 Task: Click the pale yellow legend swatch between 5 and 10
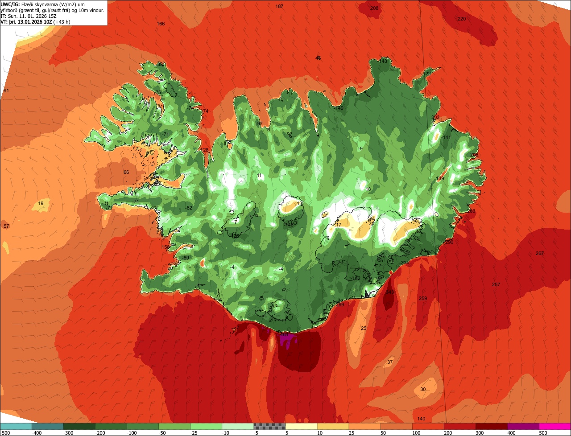[301, 426]
